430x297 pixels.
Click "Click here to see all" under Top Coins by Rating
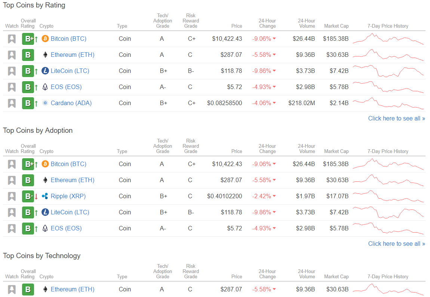click(396, 119)
